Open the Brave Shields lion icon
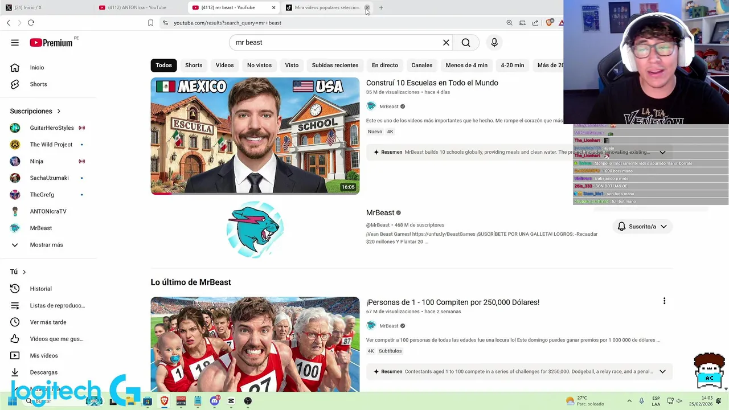This screenshot has width=729, height=410. tap(549, 23)
